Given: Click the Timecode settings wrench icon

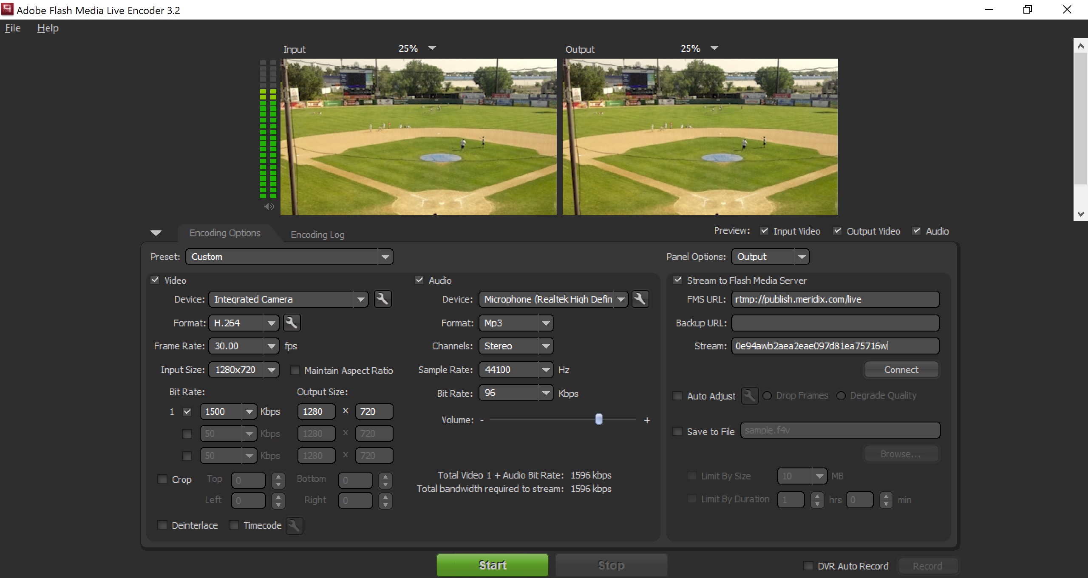Looking at the screenshot, I should (x=294, y=526).
